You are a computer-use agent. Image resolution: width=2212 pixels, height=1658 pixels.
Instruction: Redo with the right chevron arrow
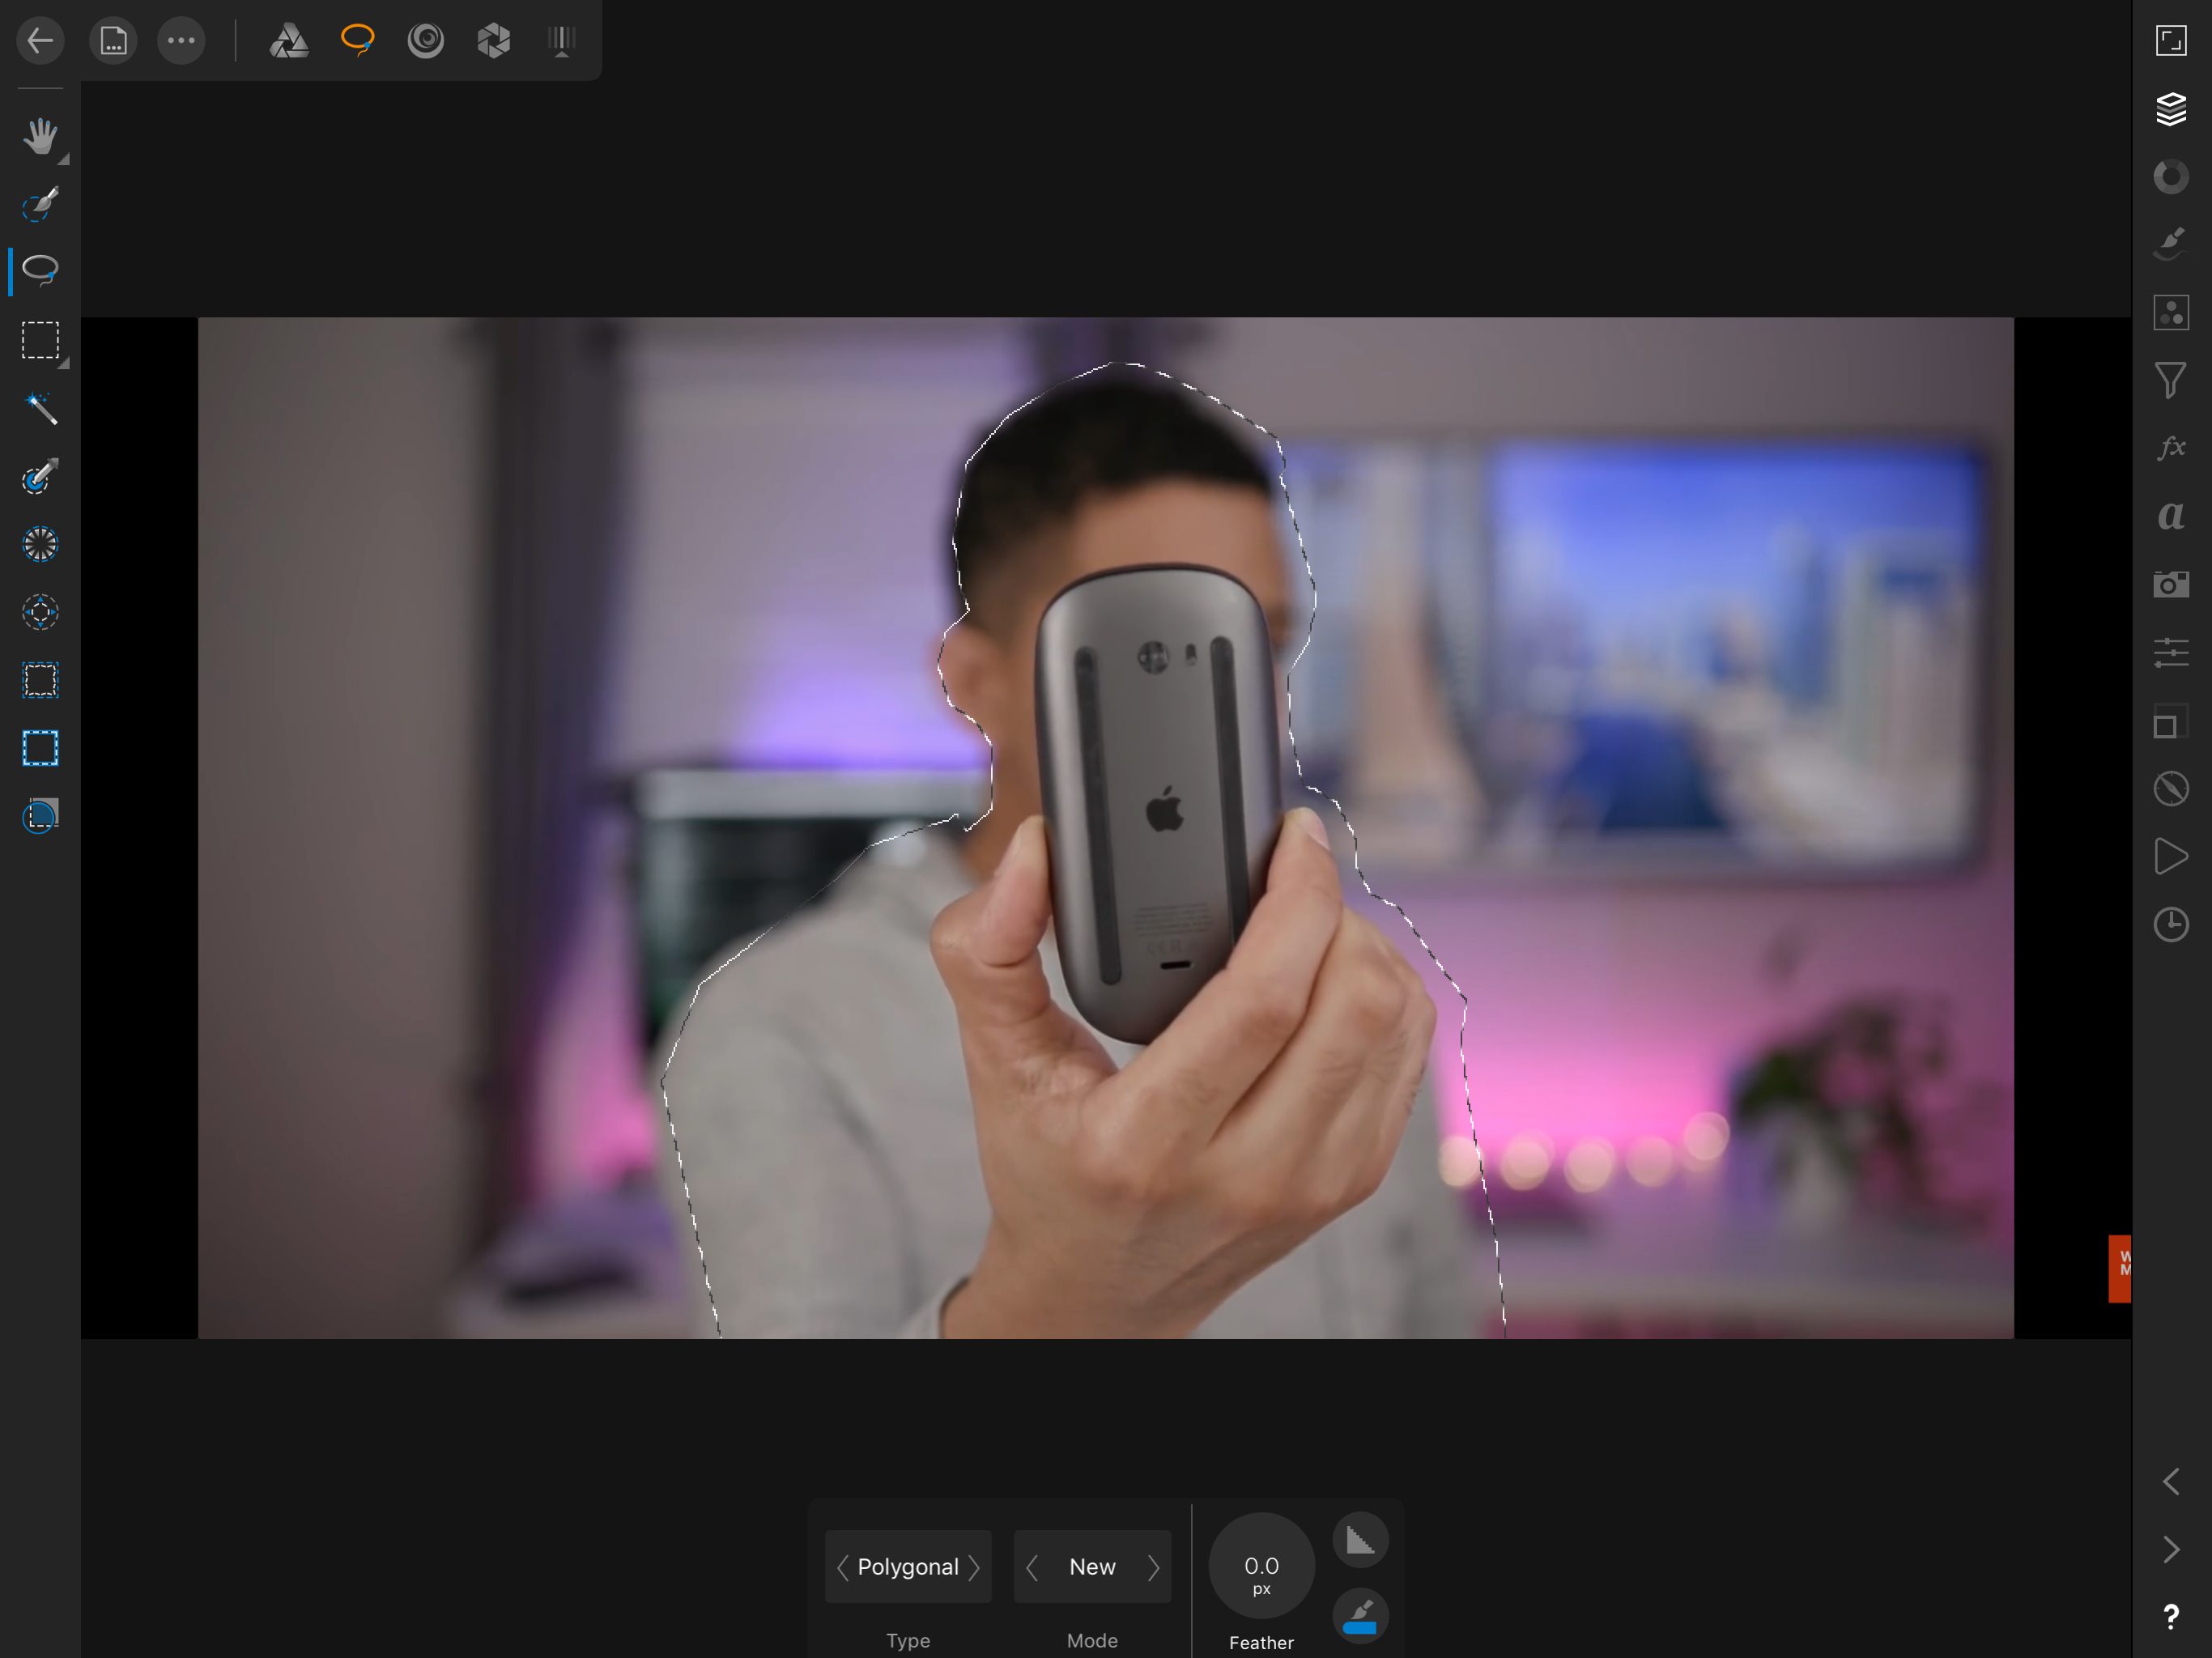(2171, 1549)
